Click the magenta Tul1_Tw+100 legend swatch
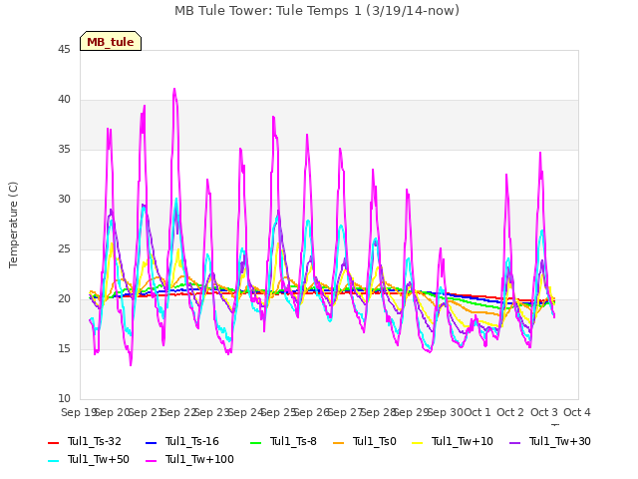 151,460
